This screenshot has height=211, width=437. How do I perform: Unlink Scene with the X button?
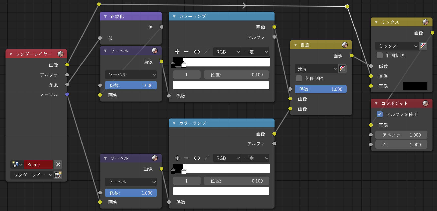pyautogui.click(x=58, y=165)
